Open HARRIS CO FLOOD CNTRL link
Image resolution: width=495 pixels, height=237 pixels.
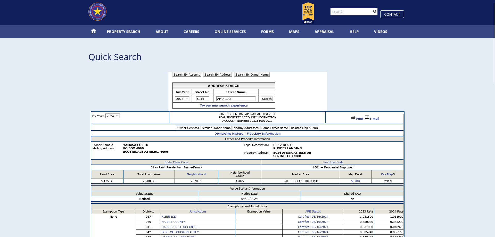point(180,227)
